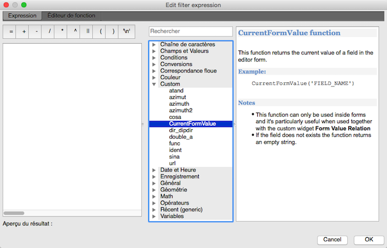The width and height of the screenshot is (387, 248).
Task: Expand the Géométrie category
Action: coord(154,190)
